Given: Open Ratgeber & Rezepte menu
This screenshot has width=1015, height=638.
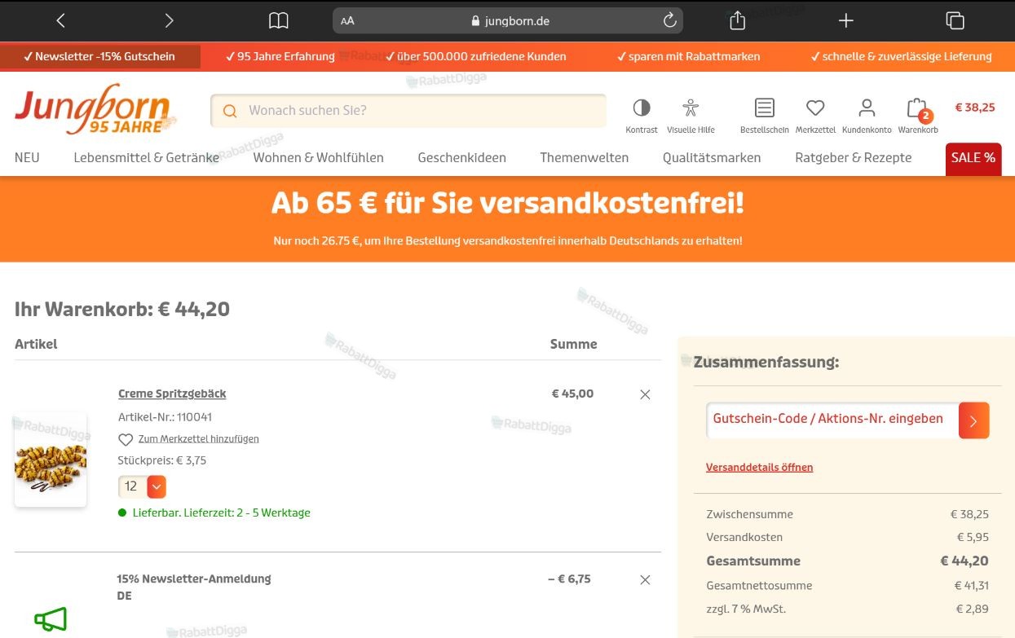Looking at the screenshot, I should 853,157.
